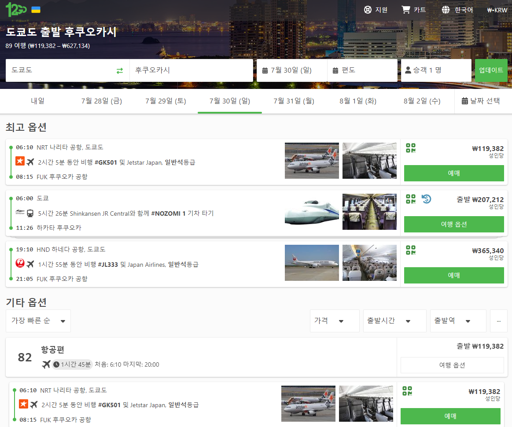Select the 8월 1일 (화) tab
Screen dimensions: 512x427
(357, 101)
